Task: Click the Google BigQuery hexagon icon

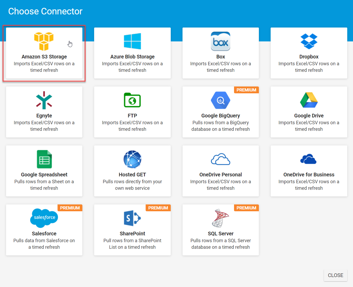Action: click(220, 100)
